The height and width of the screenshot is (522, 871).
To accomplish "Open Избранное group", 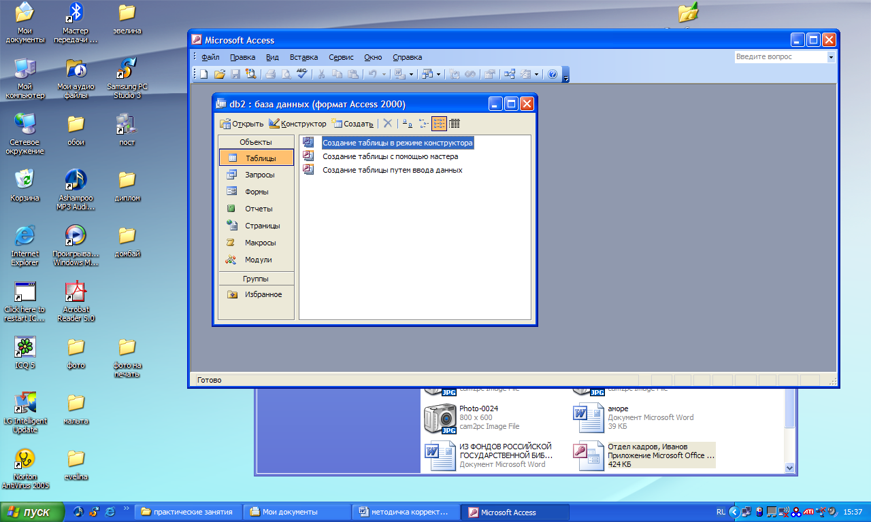I will (257, 294).
